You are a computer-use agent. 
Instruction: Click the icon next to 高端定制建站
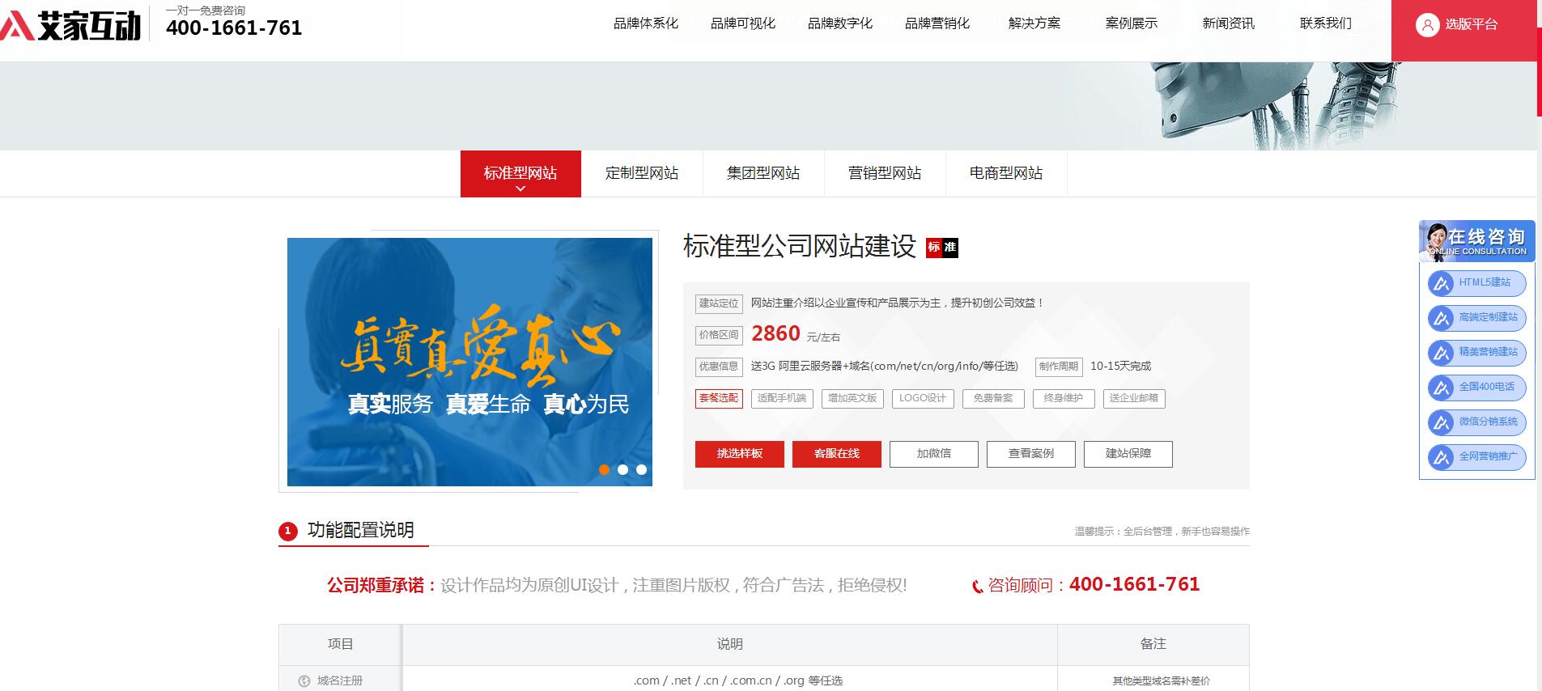click(1441, 318)
